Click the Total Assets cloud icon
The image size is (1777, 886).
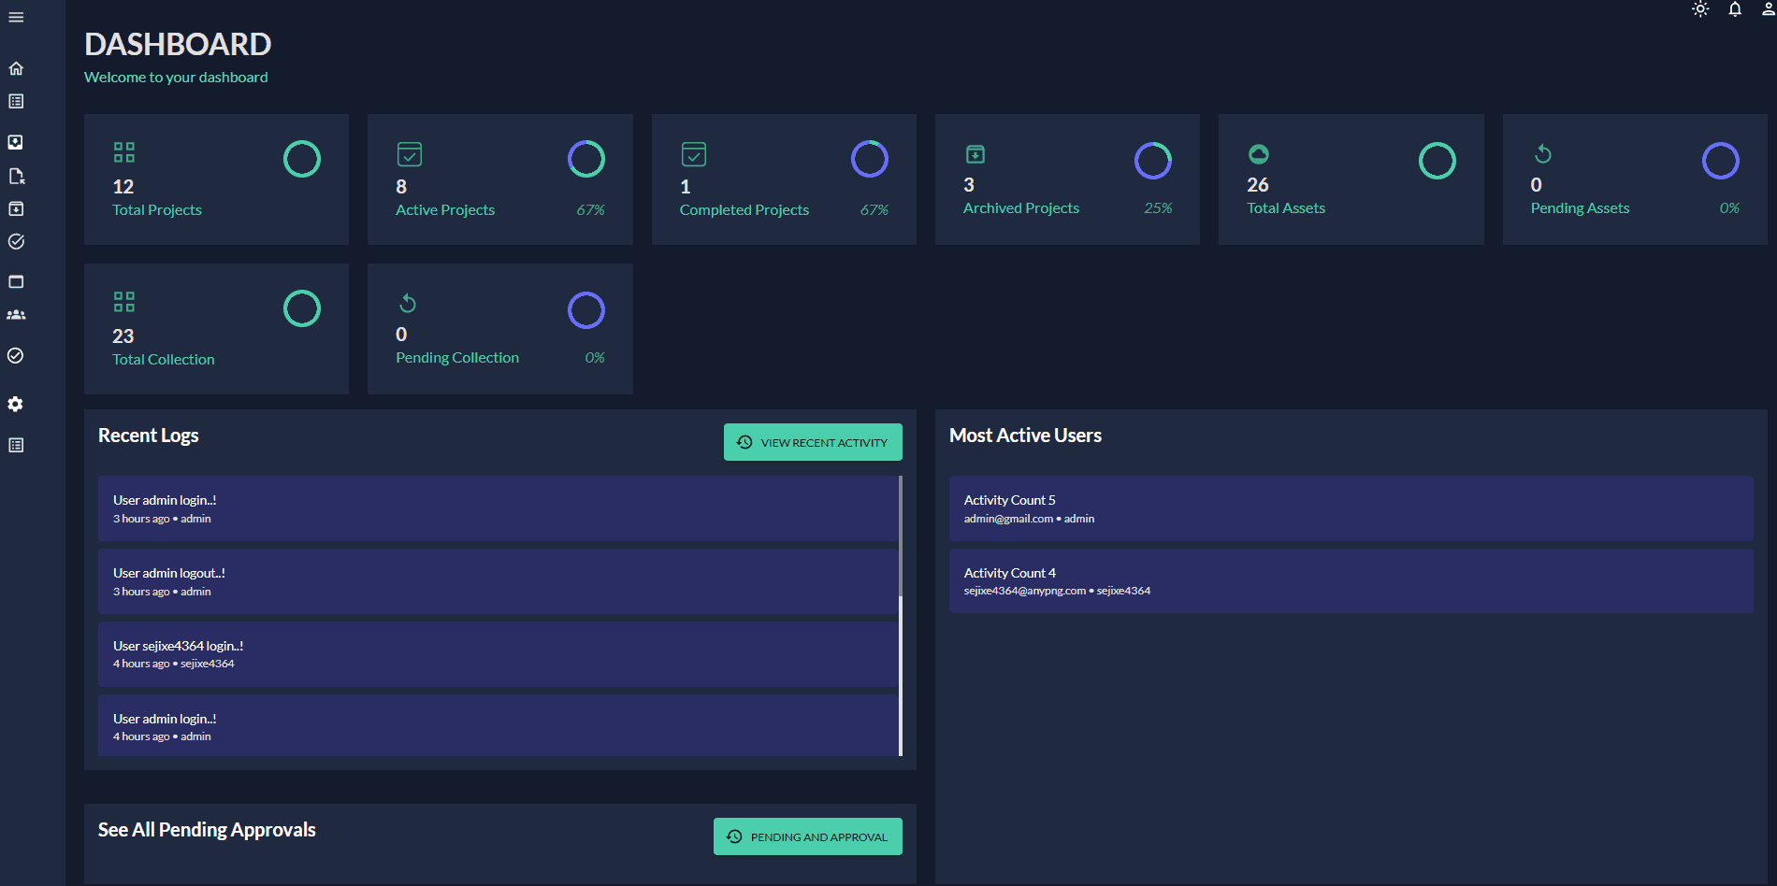click(x=1259, y=153)
